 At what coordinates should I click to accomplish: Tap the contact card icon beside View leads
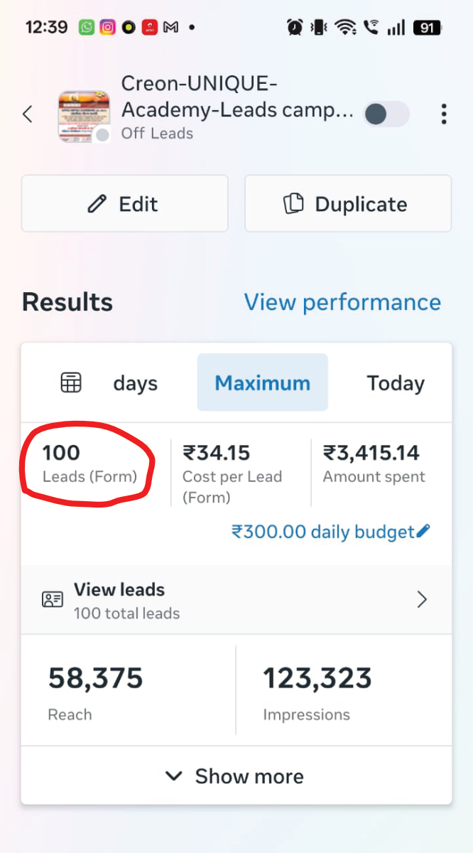(x=53, y=600)
